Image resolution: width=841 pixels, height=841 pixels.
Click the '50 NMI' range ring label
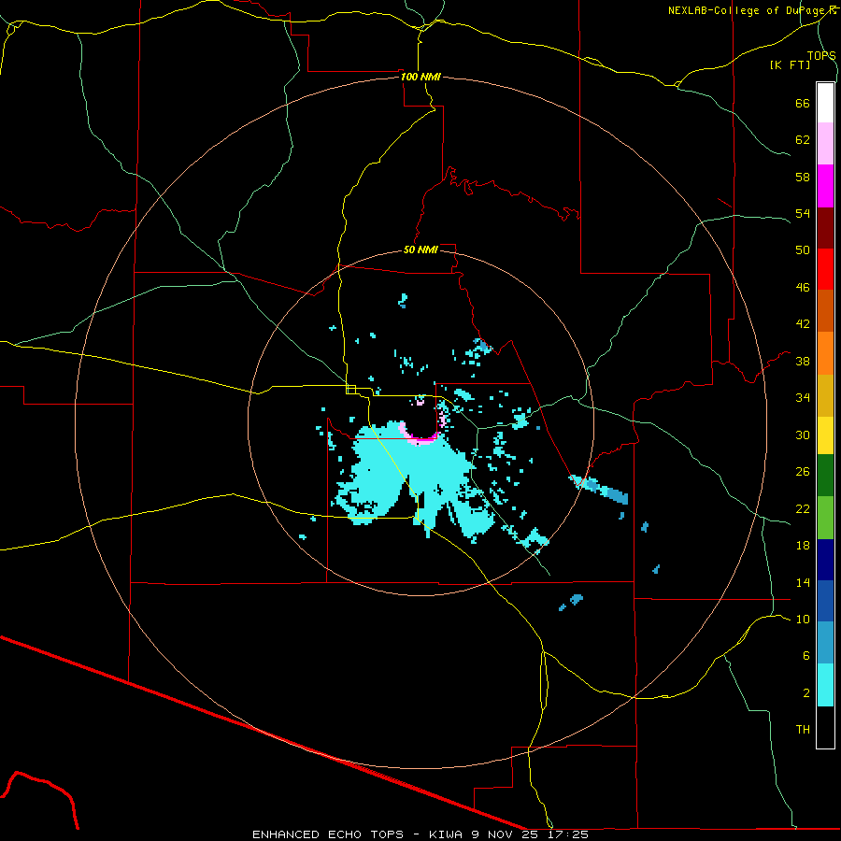tap(420, 249)
